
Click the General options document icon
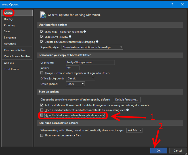pos(43,15)
